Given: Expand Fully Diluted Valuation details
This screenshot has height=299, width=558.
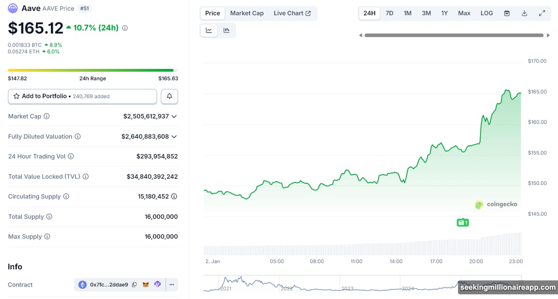Looking at the screenshot, I should pyautogui.click(x=174, y=136).
